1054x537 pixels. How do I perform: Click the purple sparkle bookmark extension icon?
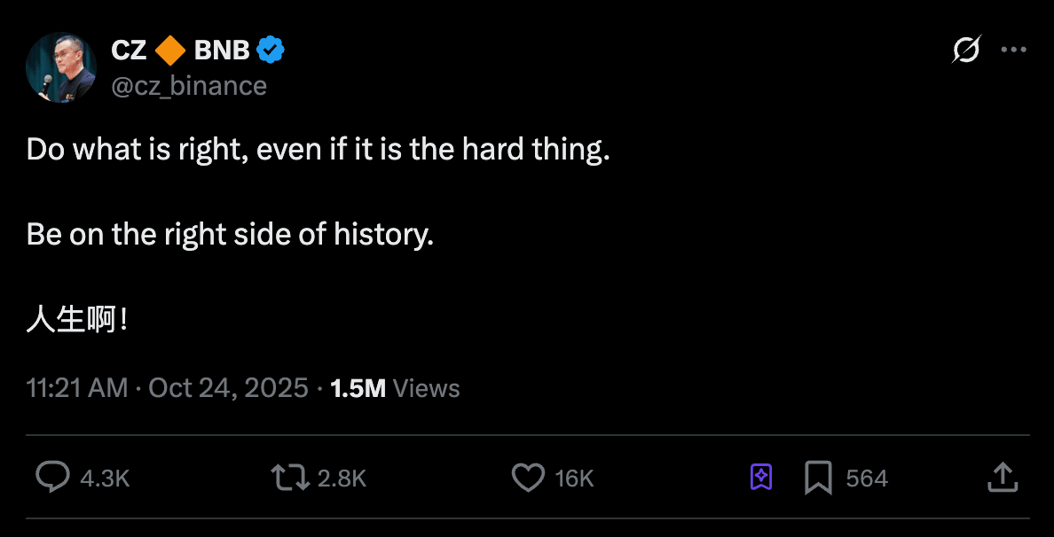pos(761,478)
